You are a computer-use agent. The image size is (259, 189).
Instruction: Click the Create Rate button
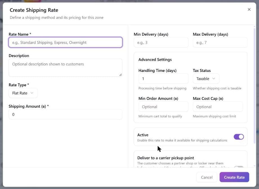[234, 177]
